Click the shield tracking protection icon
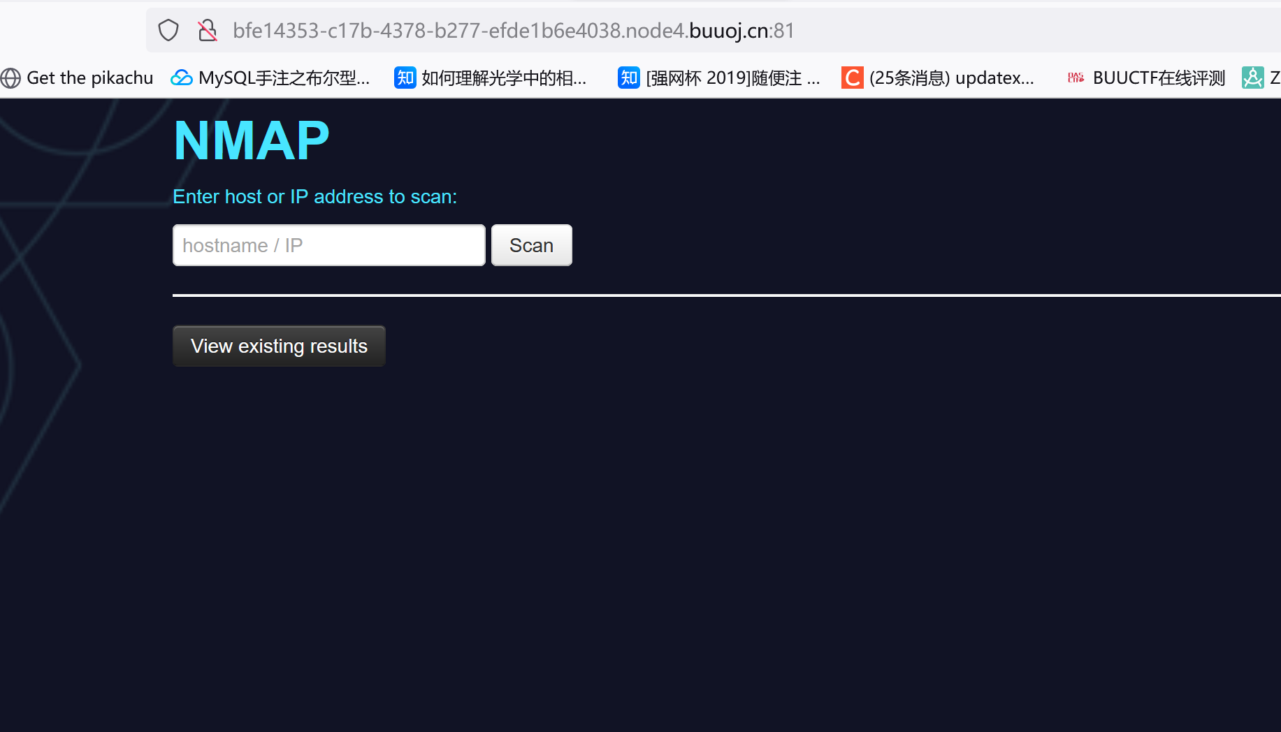Screen dimensions: 1281x732 168,31
